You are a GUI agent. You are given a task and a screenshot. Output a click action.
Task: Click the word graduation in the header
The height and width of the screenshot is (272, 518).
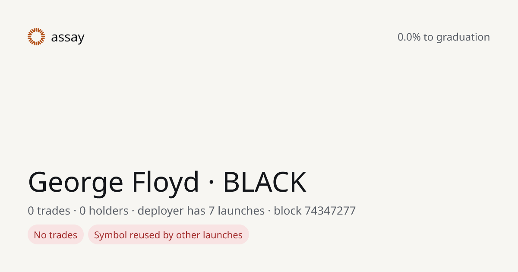point(463,38)
